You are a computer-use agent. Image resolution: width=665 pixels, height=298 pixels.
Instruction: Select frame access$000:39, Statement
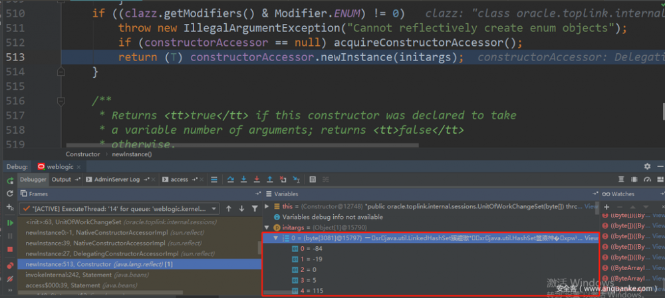tap(139, 285)
